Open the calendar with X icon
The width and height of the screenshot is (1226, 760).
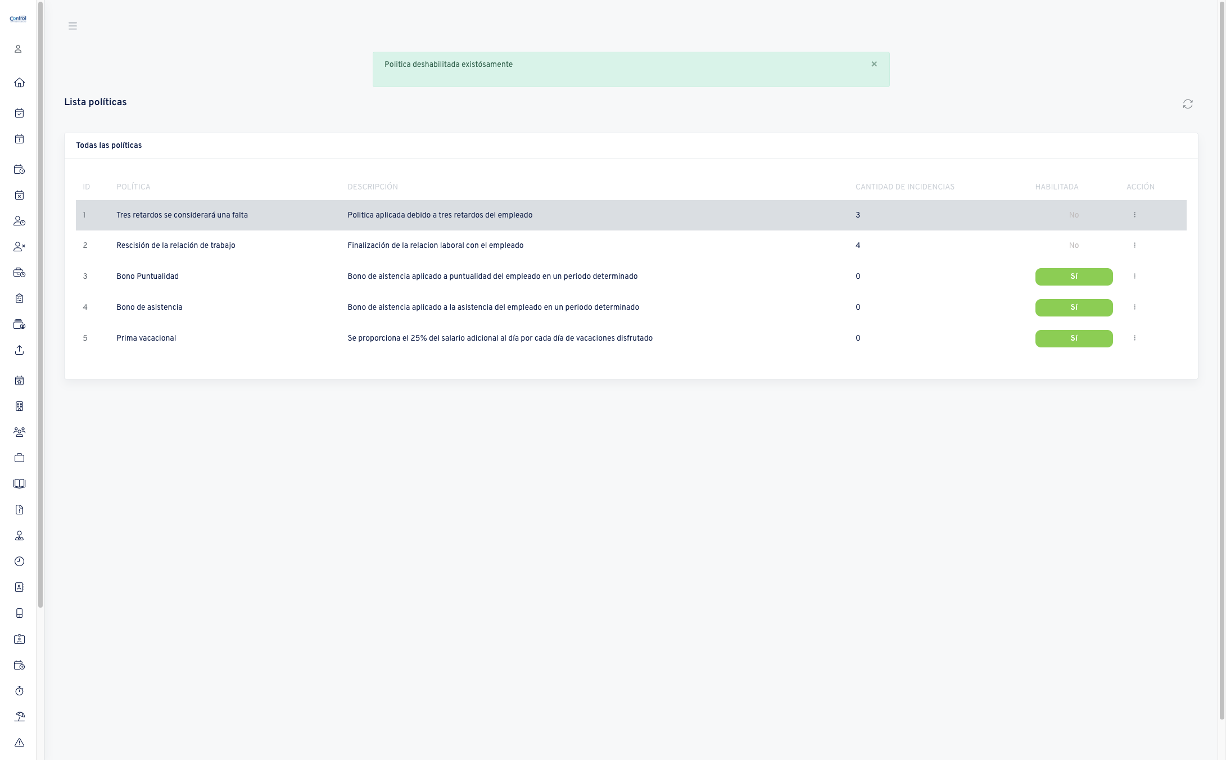point(19,195)
